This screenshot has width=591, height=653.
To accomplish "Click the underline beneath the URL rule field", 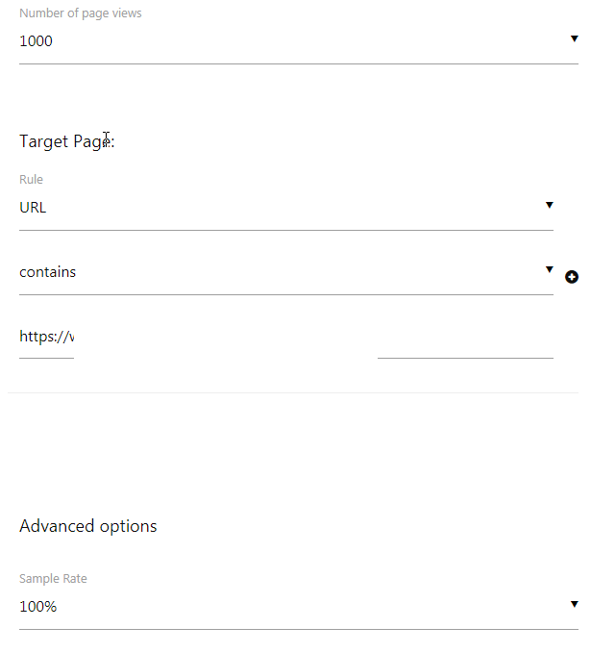I will coord(286,230).
